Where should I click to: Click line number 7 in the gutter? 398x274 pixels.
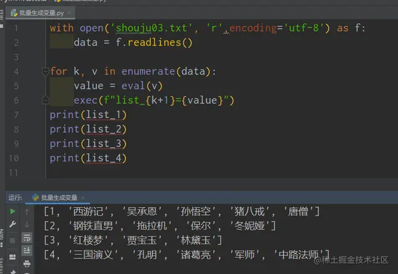(16, 115)
